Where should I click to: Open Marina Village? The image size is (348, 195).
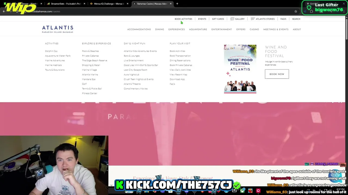point(89,70)
